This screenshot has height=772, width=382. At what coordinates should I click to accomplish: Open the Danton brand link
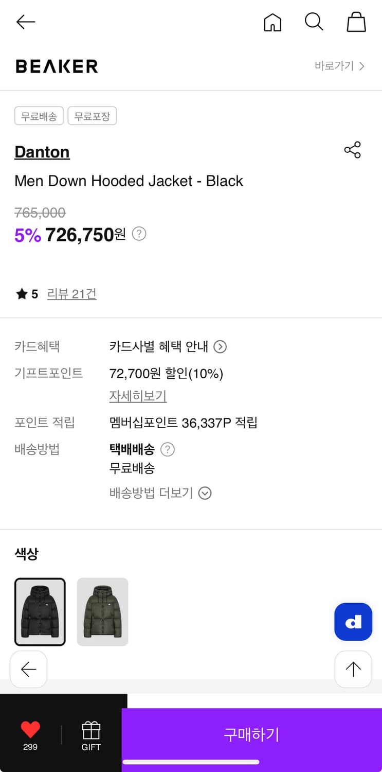[x=42, y=152]
